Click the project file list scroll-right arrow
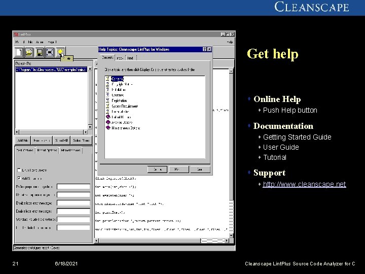The image size is (365, 274). (86, 132)
